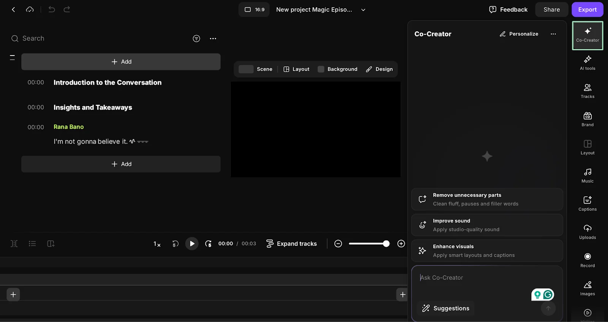608x322 pixels.
Task: Expand the project name dropdown chevron
Action: click(363, 10)
